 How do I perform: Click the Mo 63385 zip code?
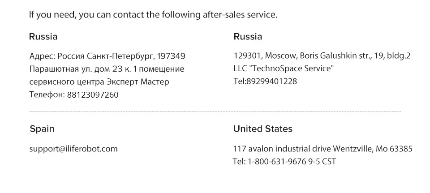tap(394, 149)
